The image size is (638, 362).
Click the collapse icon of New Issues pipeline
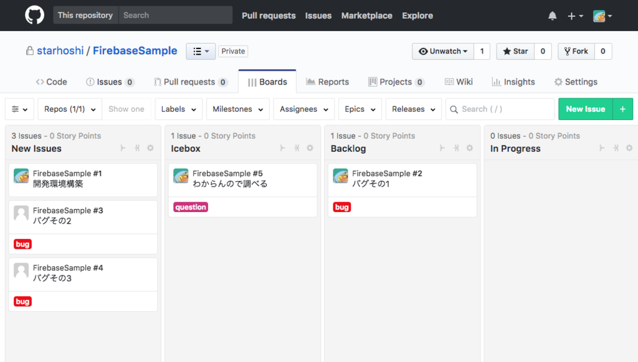pos(123,148)
